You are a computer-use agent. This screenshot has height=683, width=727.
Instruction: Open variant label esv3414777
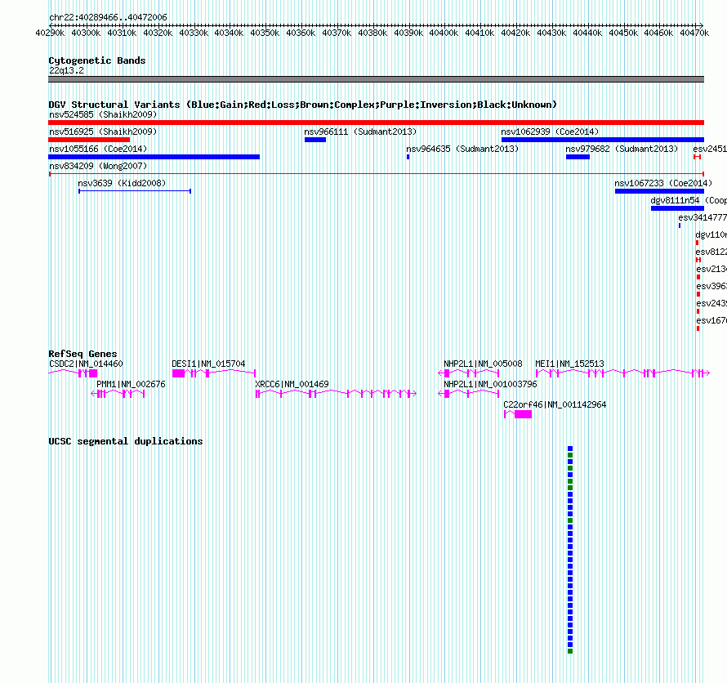pos(702,217)
